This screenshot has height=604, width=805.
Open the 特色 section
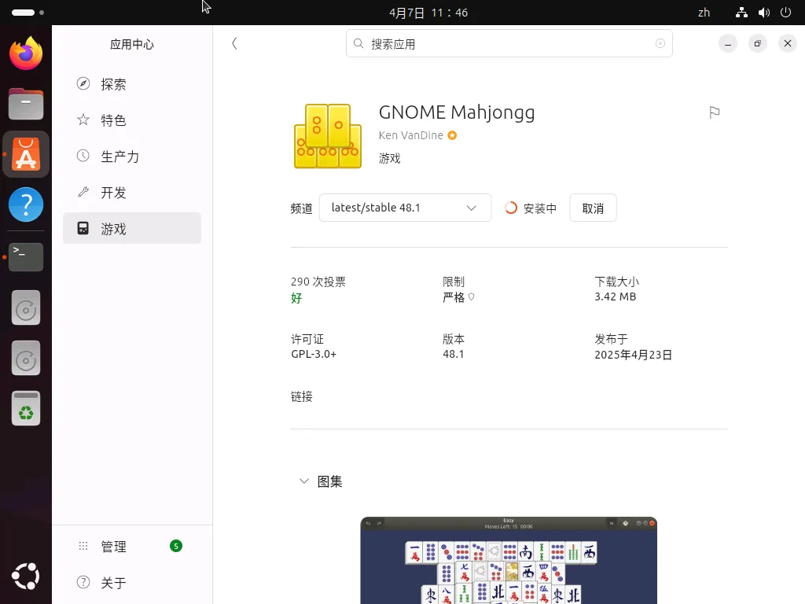click(132, 120)
